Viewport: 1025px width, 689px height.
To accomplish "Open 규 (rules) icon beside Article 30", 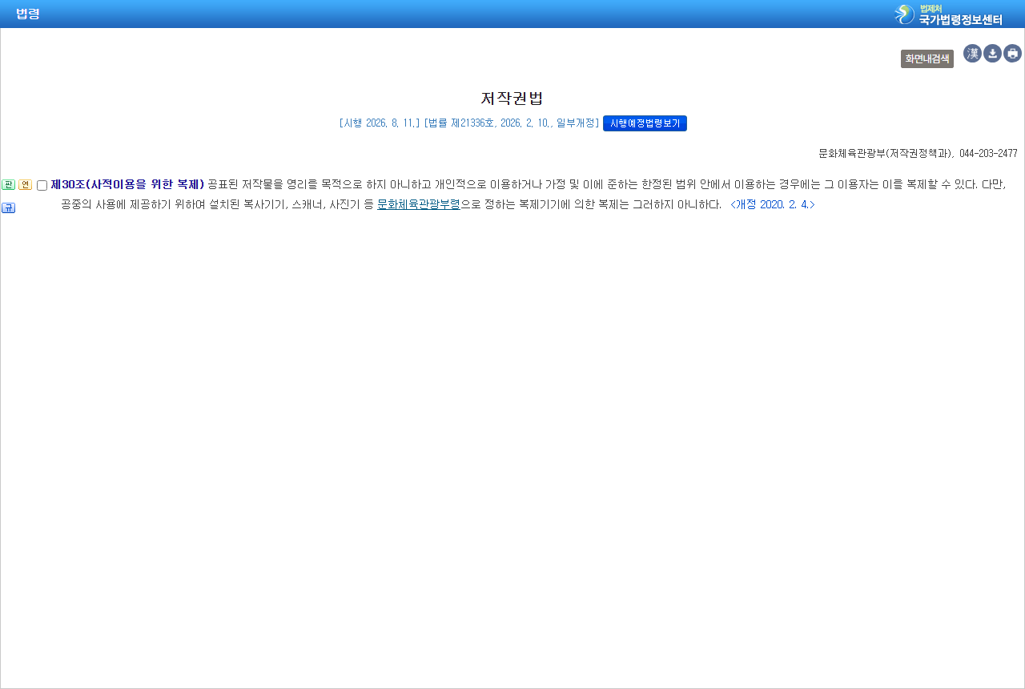I will (x=8, y=208).
